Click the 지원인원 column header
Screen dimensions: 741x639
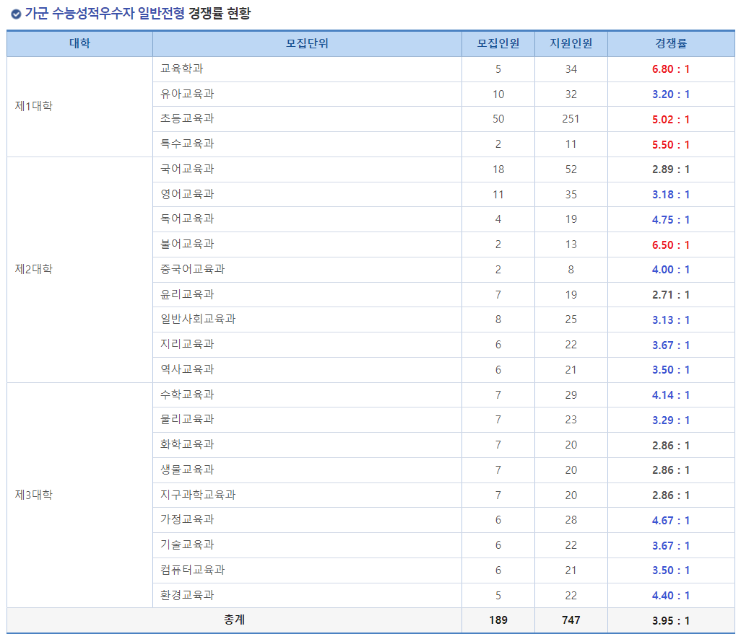tap(571, 43)
